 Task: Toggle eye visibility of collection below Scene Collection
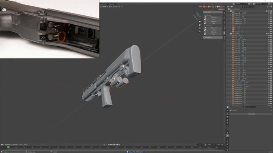pos(269,11)
